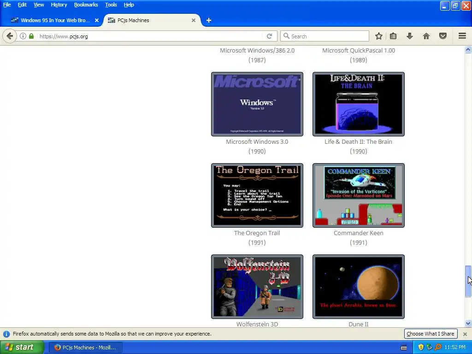The height and width of the screenshot is (354, 472).
Task: Click the Wolfenstein 3D text link
Action: 257,324
